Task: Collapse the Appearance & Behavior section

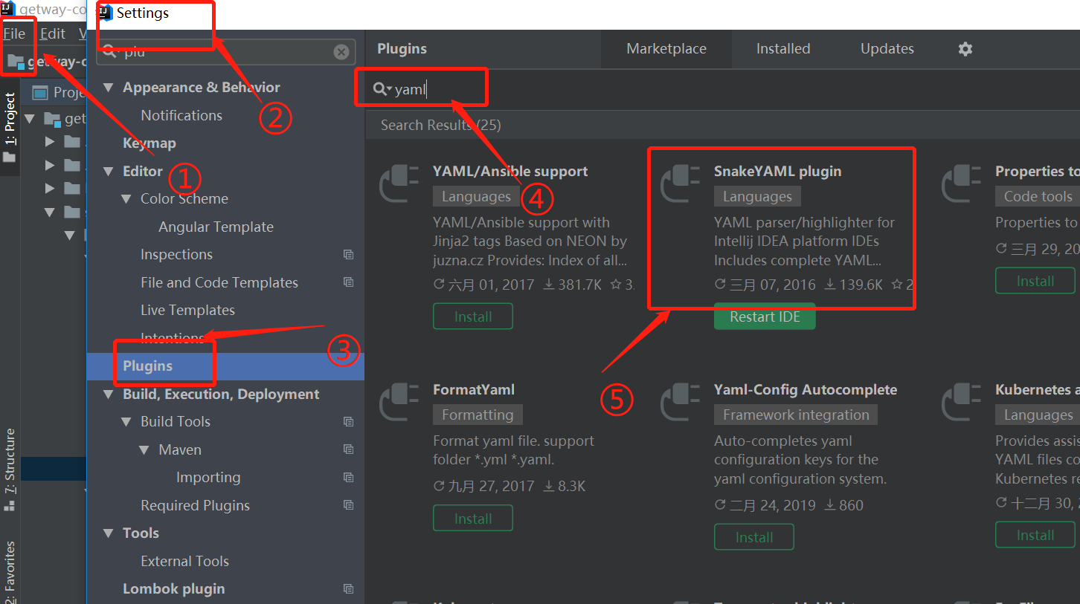Action: 109,88
